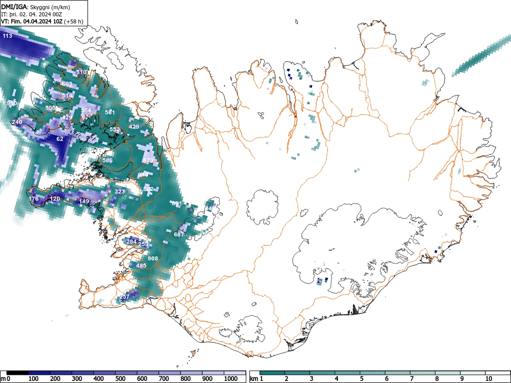Click the 584 visibility value
This screenshot has width=511, height=383.
click(86, 110)
